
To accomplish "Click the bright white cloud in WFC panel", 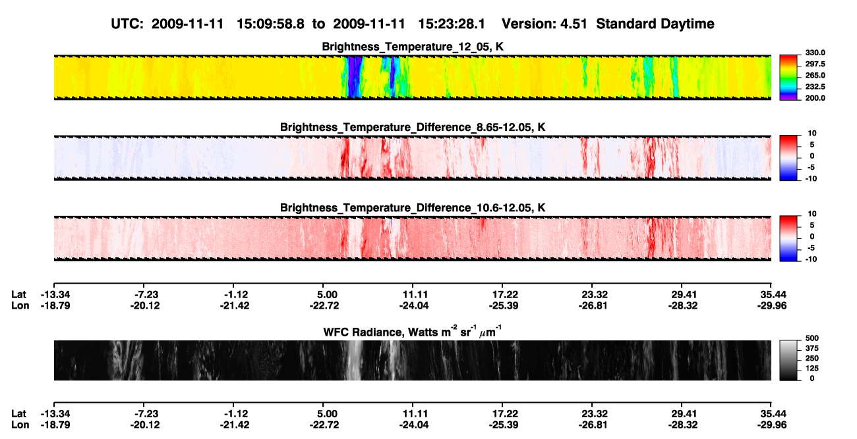I will point(354,360).
